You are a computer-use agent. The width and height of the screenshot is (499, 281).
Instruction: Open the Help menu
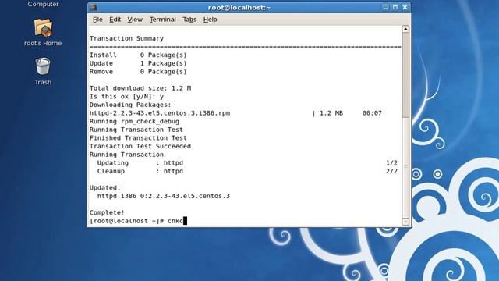[210, 20]
